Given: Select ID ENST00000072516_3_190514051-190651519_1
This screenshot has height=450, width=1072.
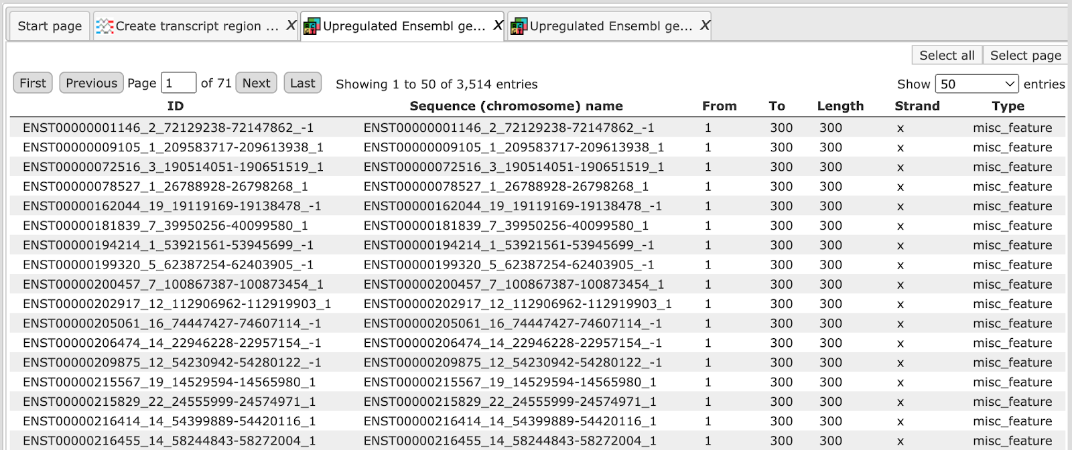Looking at the screenshot, I should [x=173, y=167].
